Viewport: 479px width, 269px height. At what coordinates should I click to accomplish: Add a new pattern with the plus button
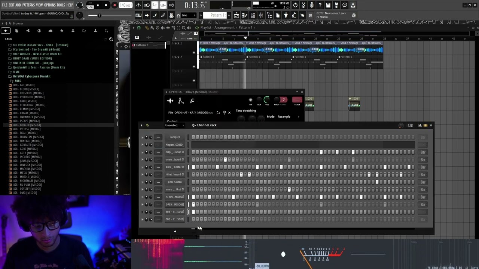pyautogui.click(x=229, y=15)
